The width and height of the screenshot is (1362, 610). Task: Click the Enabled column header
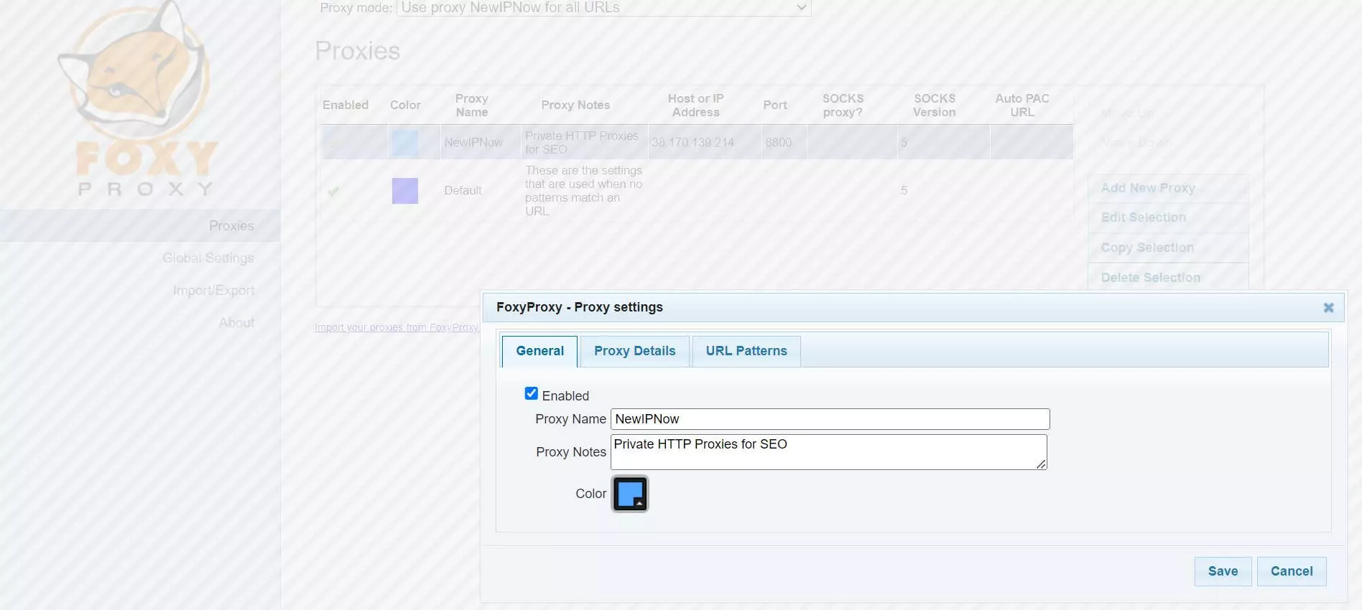click(346, 105)
